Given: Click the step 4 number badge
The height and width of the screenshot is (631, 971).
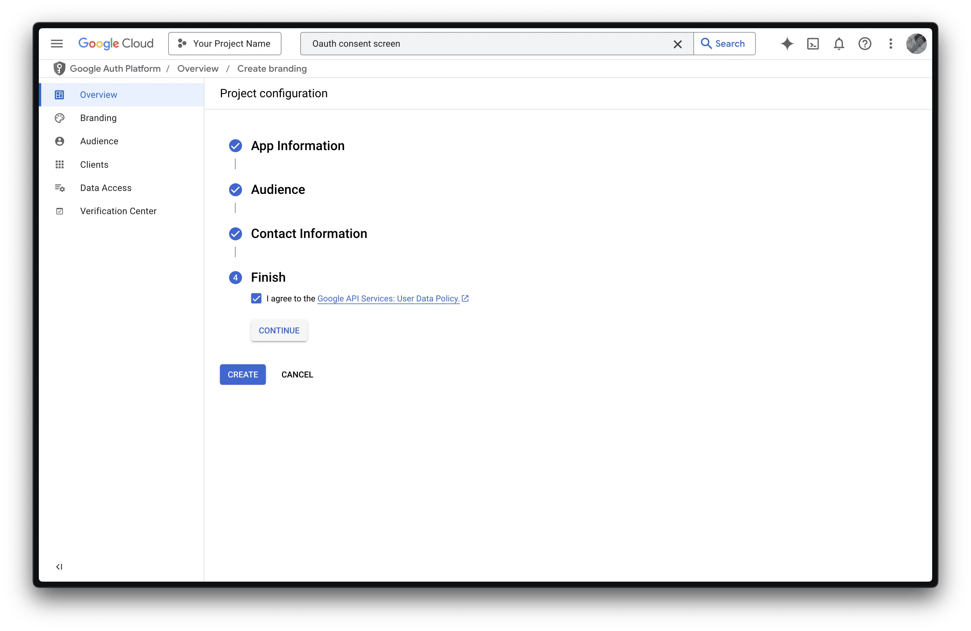Looking at the screenshot, I should pyautogui.click(x=236, y=278).
